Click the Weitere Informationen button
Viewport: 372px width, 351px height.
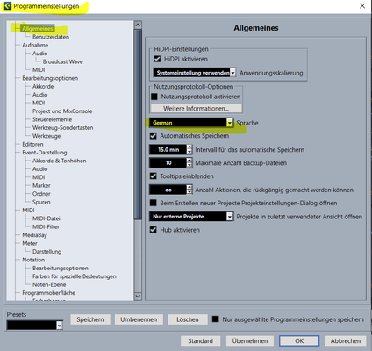pos(197,108)
